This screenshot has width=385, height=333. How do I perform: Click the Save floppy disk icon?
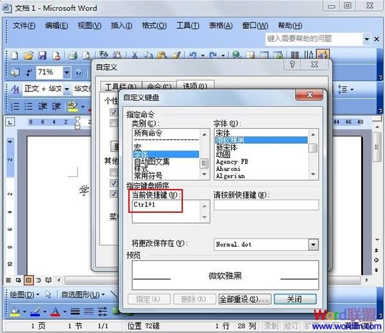[42, 56]
